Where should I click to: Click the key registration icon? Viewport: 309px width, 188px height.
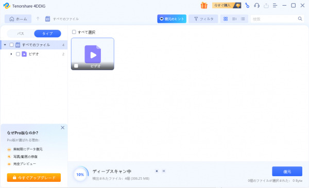pos(247,6)
